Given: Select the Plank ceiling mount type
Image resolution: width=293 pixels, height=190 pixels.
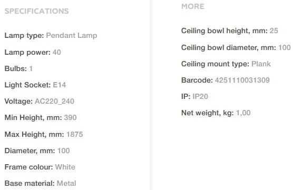Looking at the screenshot, I should (x=261, y=64).
